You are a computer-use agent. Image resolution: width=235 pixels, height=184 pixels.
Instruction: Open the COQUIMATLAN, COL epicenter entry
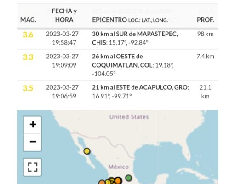click(133, 65)
